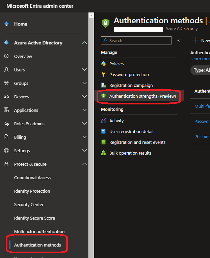Expand the Roles & admins chevron
This screenshot has width=210, height=258.
(84, 124)
